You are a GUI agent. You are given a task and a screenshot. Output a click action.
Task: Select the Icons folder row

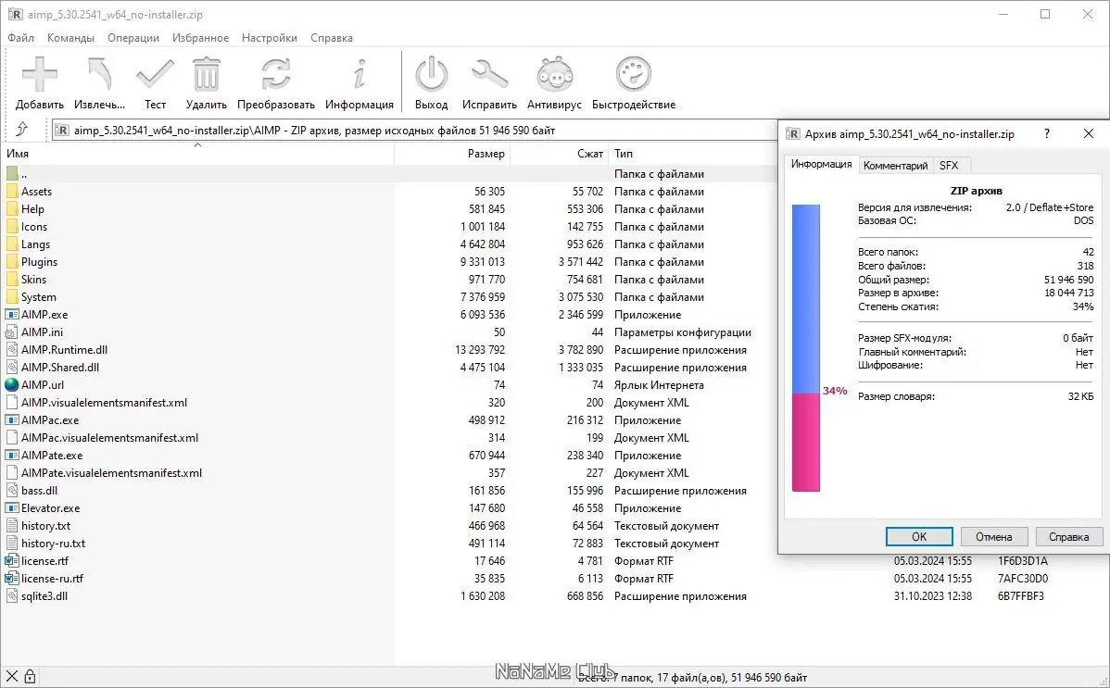click(388, 227)
